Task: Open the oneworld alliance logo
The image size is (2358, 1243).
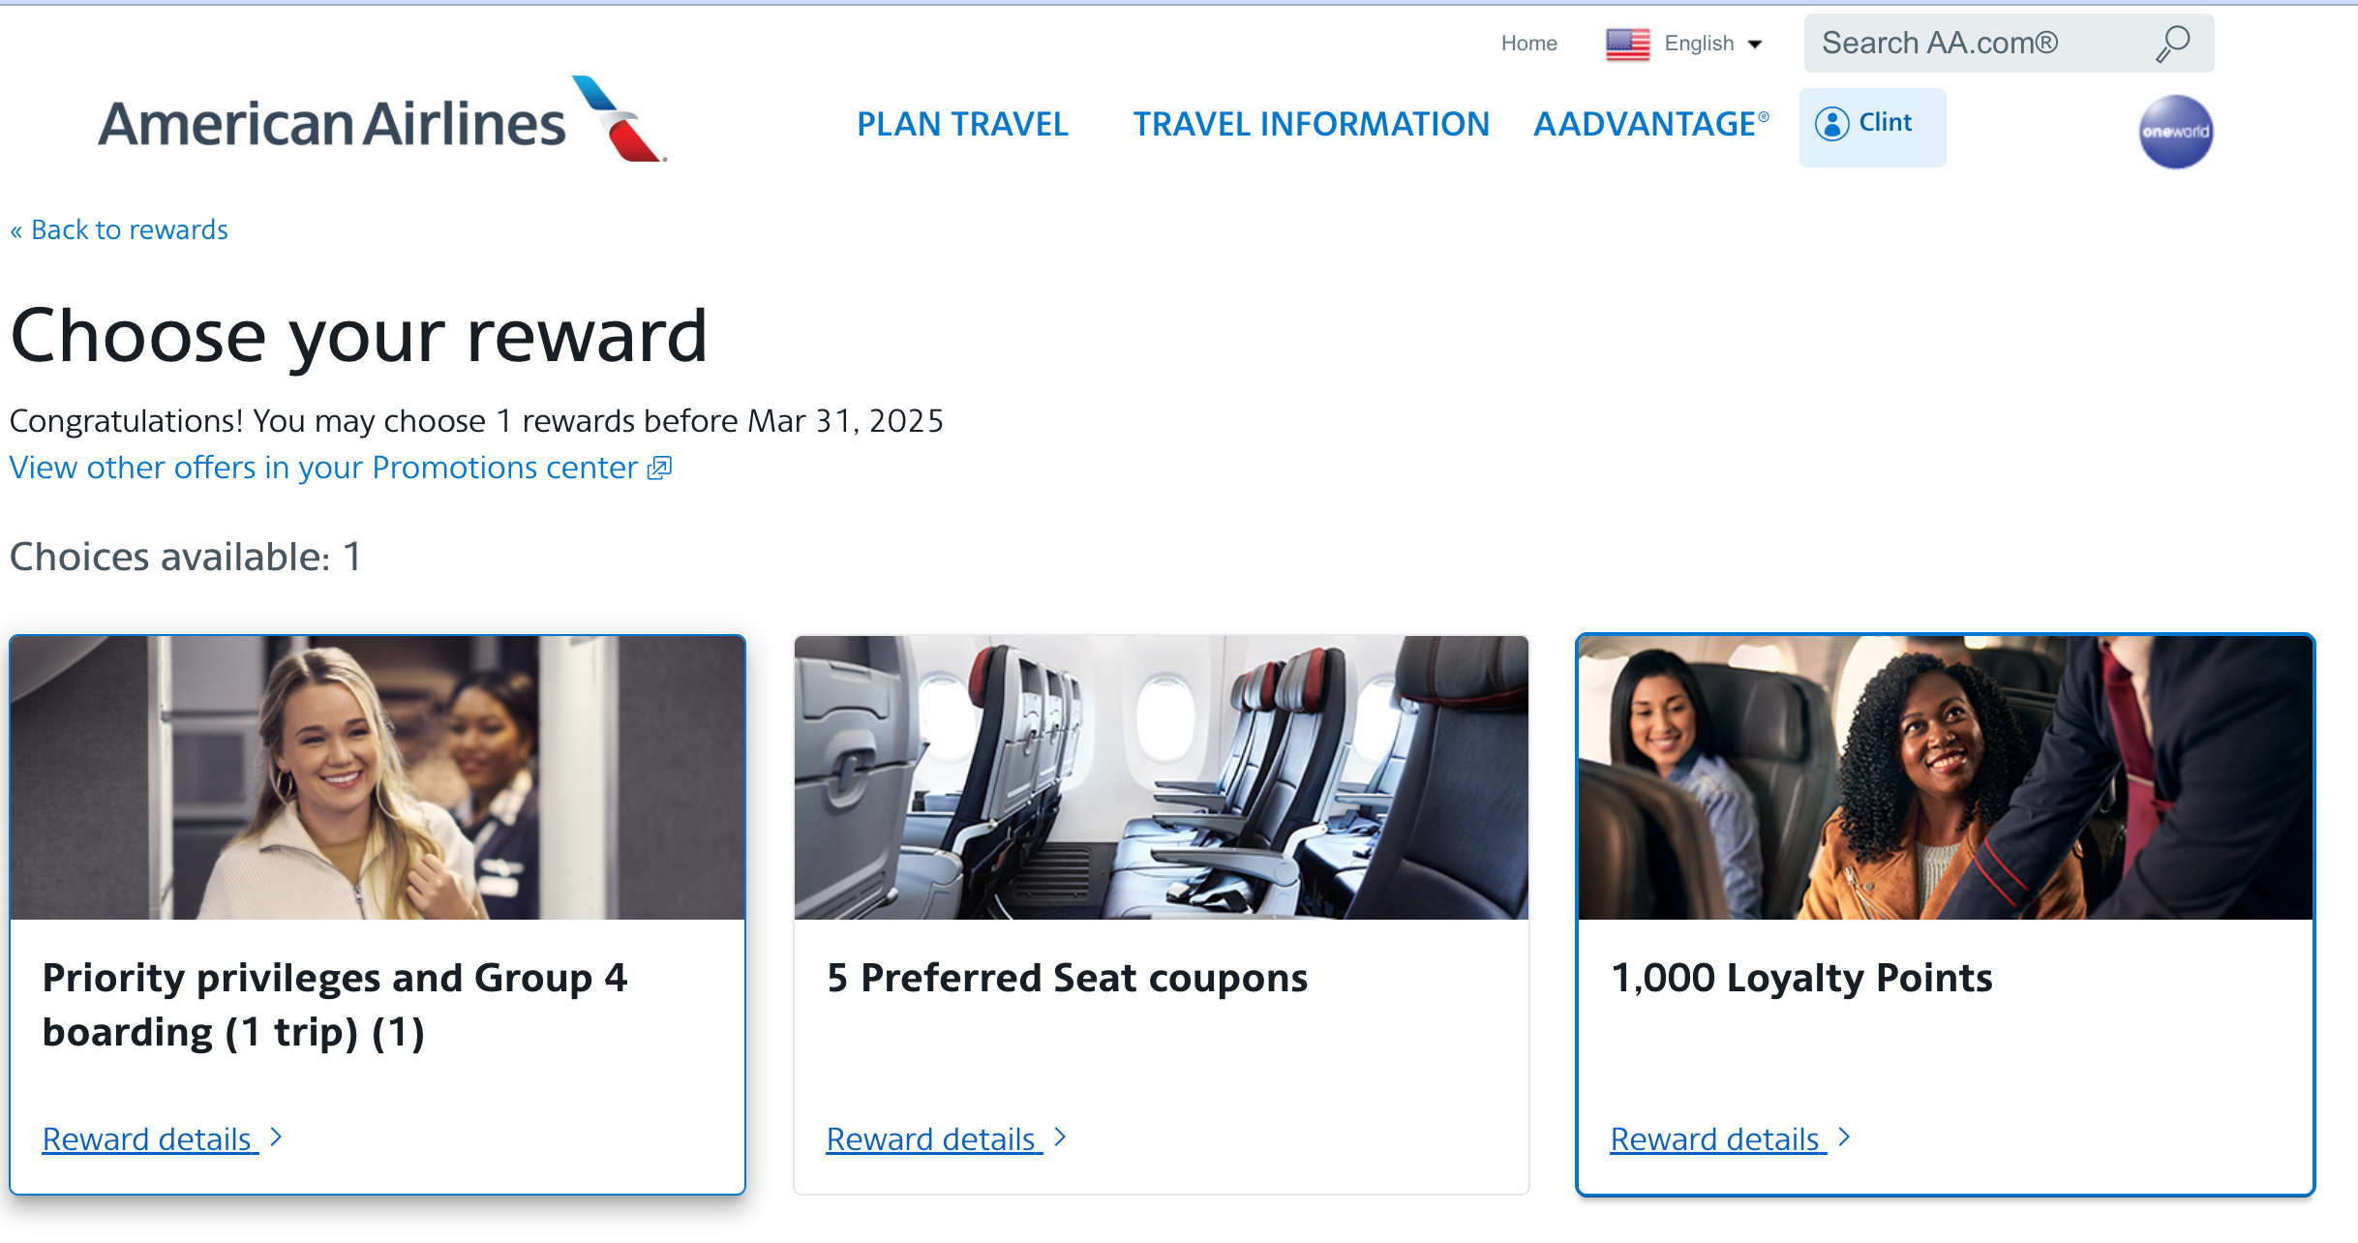Action: (x=2175, y=132)
